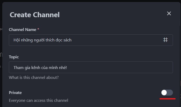Place cursor at end of channel name text

pos(72,40)
